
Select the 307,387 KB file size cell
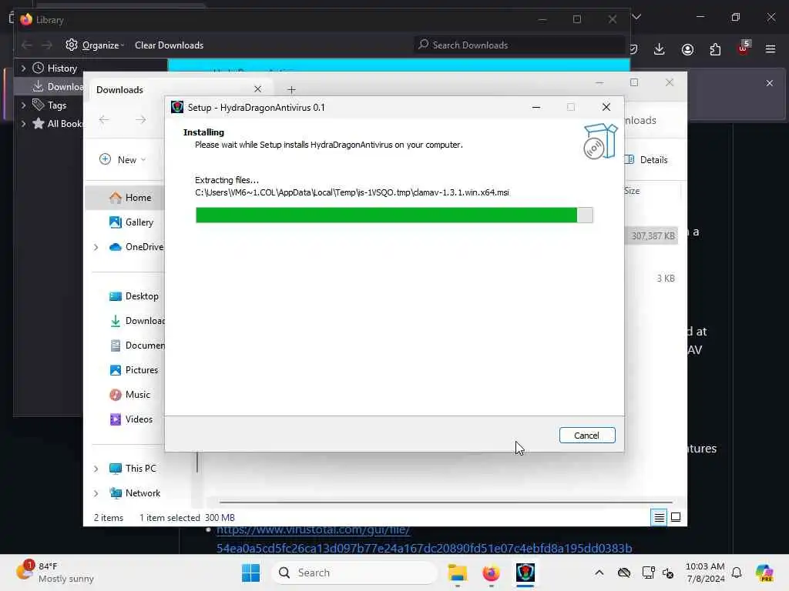[x=652, y=235]
